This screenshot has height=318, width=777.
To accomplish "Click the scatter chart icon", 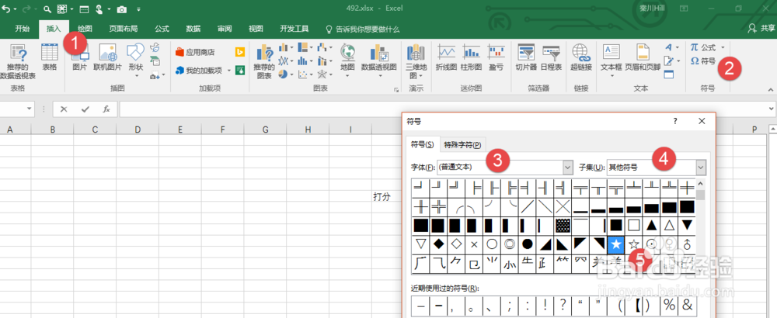I will [302, 74].
